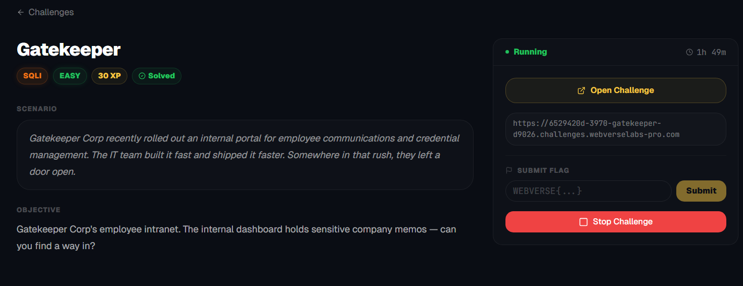Screen dimensions: 743x286
Task: Click the green Running status dot
Action: (x=507, y=52)
